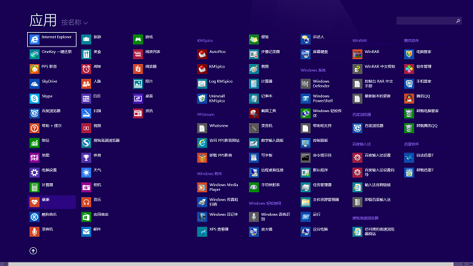Click the Windows 附件 group header
Screen dimensions: 473x266
click(209, 173)
